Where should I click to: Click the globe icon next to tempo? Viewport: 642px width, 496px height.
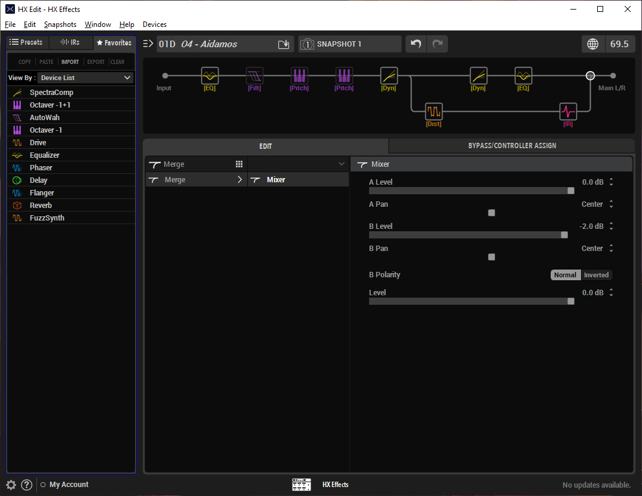pyautogui.click(x=593, y=44)
